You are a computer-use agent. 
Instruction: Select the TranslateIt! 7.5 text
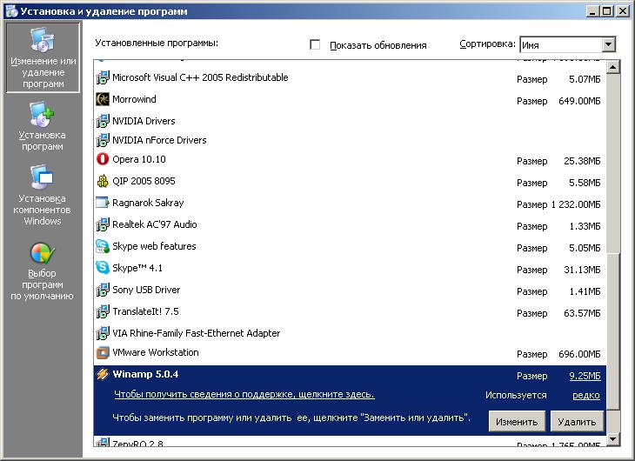(145, 311)
